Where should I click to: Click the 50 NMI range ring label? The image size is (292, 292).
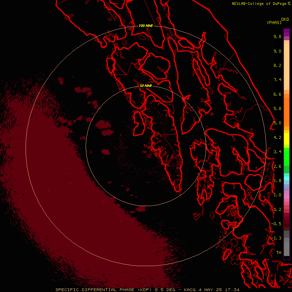[x=146, y=86]
